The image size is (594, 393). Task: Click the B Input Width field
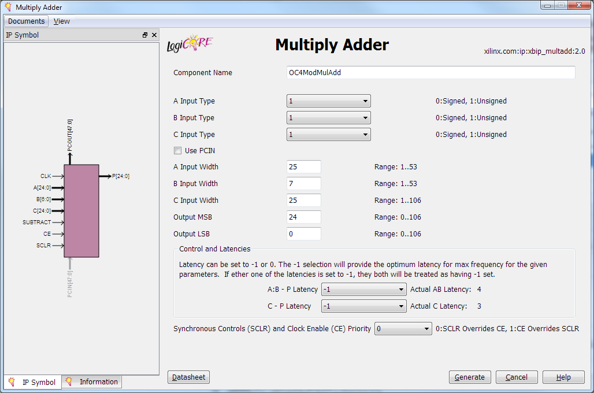(x=304, y=183)
